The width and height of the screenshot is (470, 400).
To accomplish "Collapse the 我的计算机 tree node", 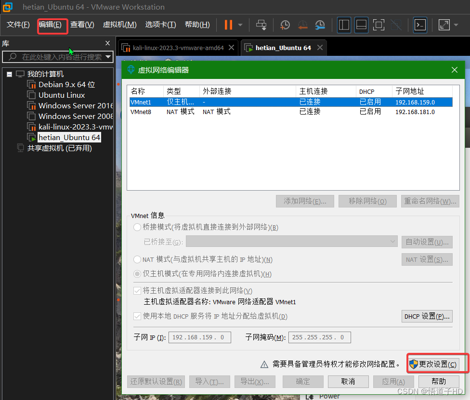I will pyautogui.click(x=9, y=74).
